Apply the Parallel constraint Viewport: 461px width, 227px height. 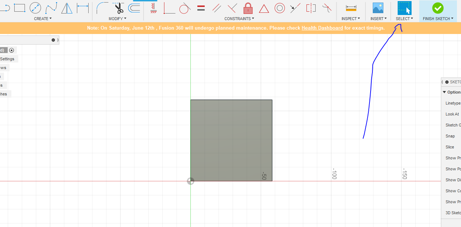coord(216,8)
